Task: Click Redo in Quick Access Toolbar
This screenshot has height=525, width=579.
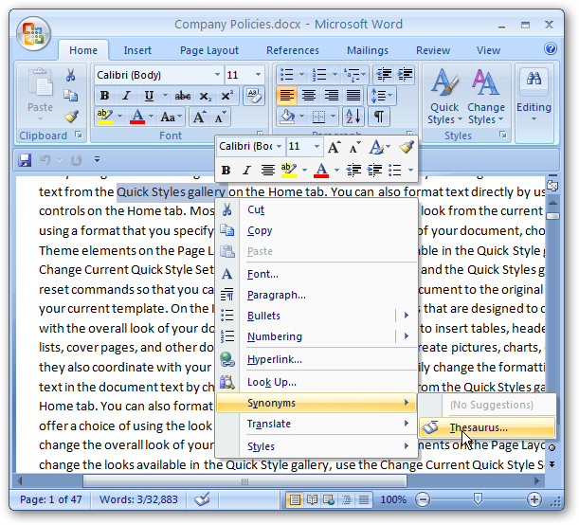Action: pos(76,160)
